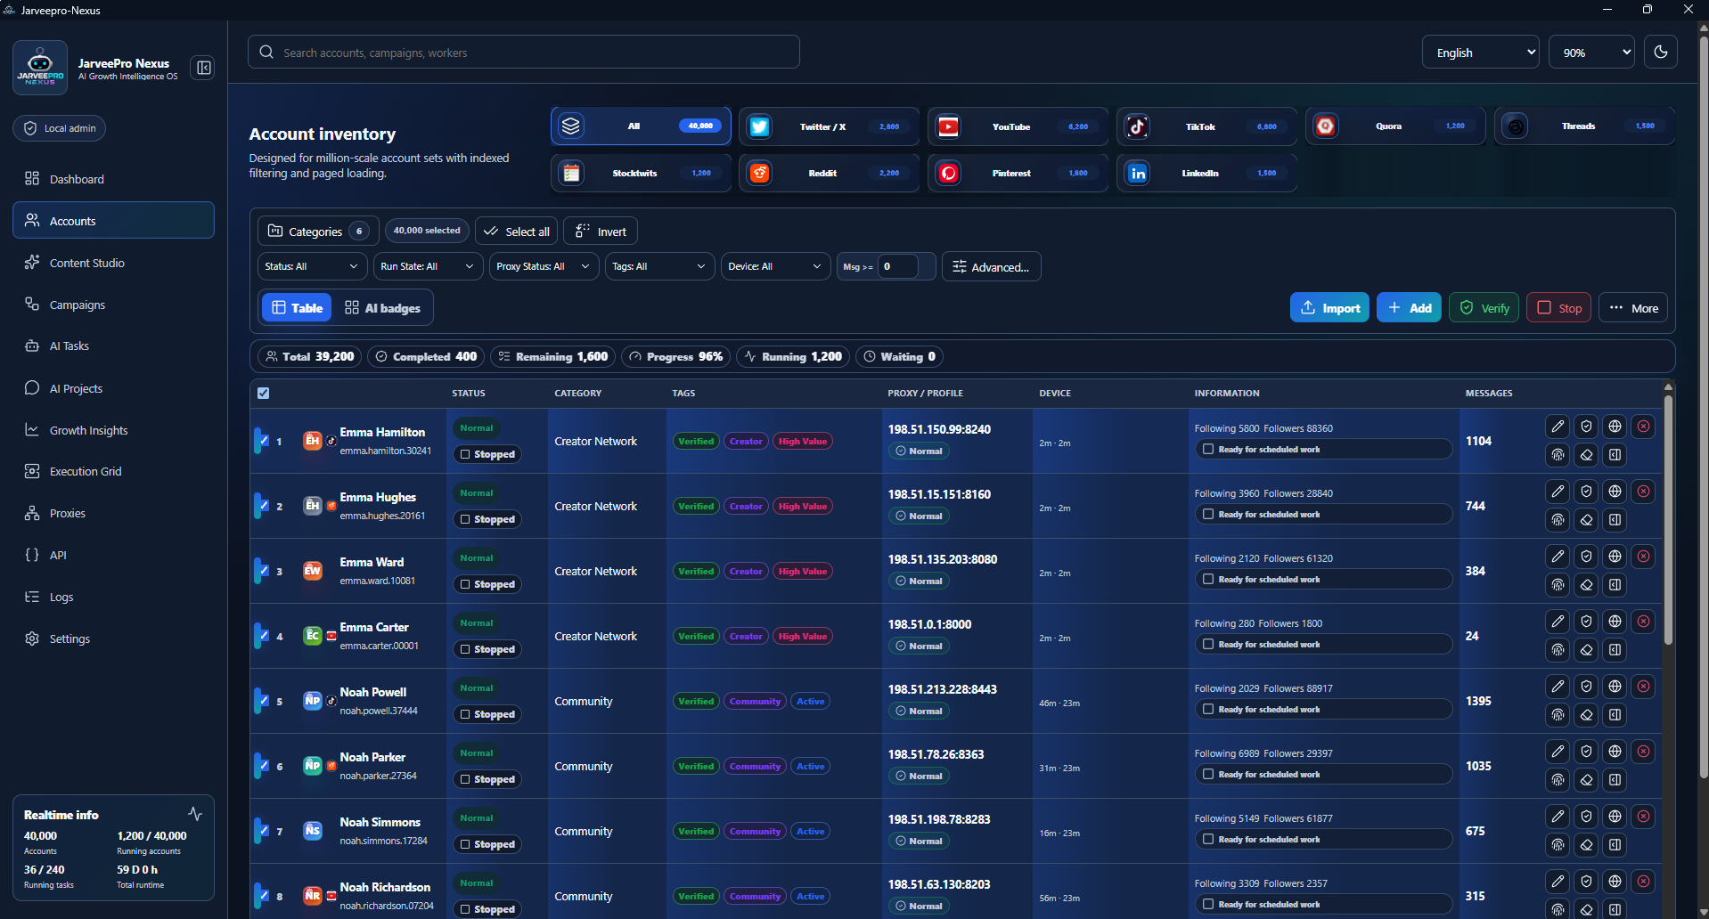Click the Verify button

click(x=1484, y=308)
